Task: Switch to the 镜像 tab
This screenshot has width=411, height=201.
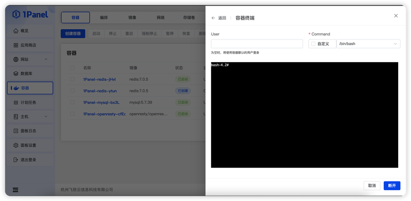Action: pyautogui.click(x=132, y=17)
